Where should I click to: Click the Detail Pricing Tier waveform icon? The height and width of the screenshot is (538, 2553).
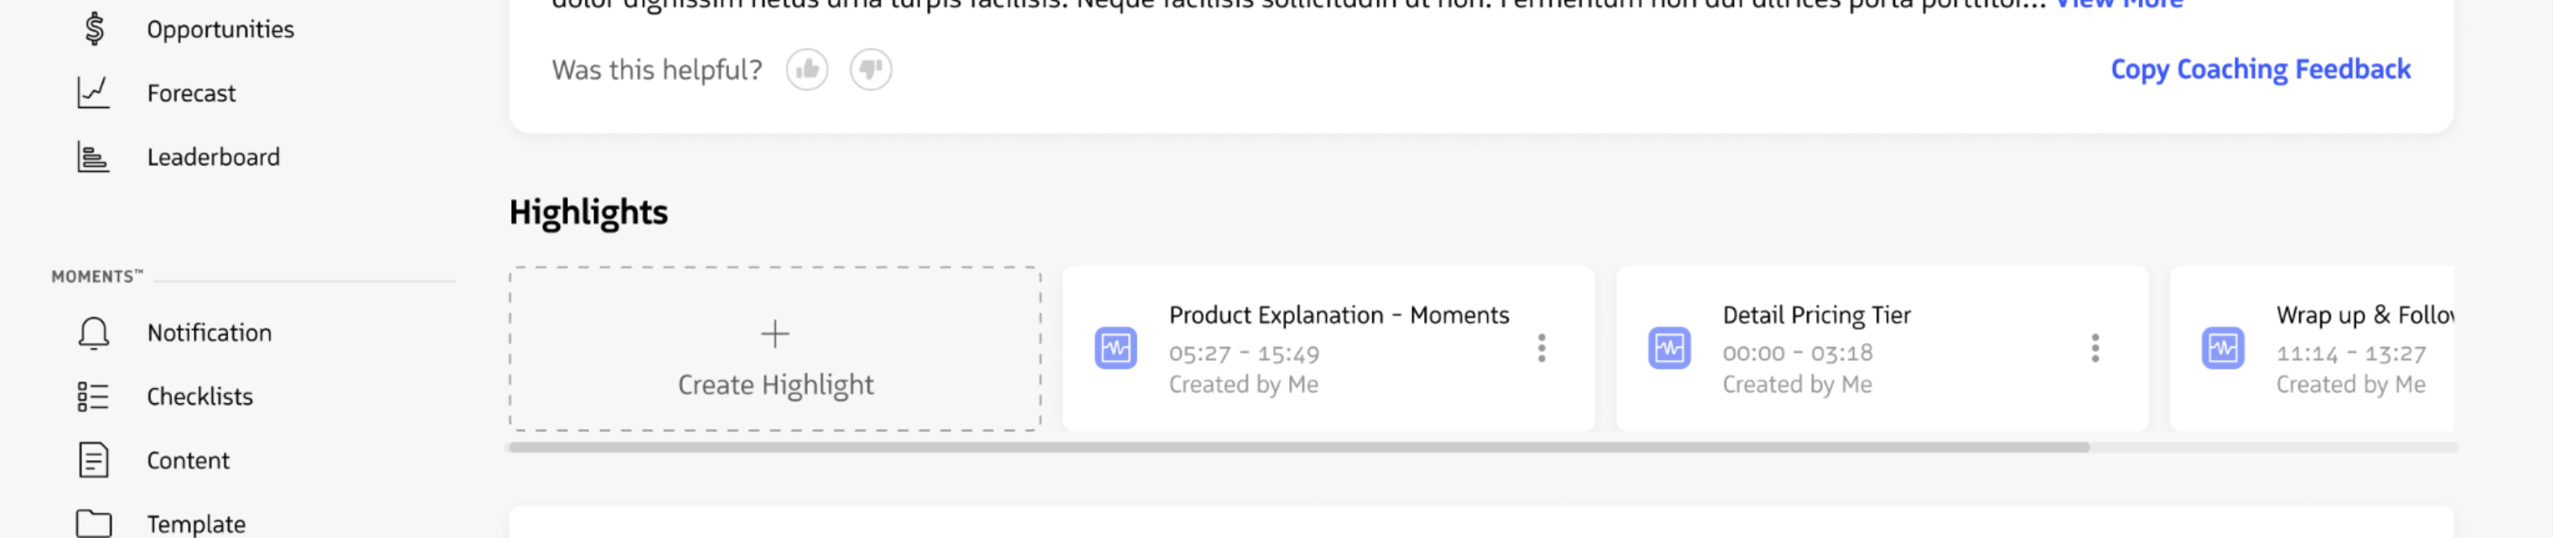click(1669, 349)
